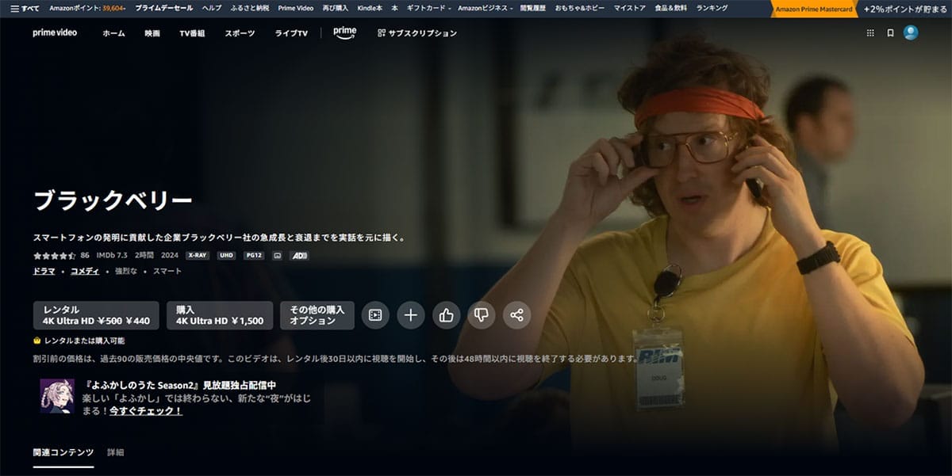This screenshot has height=476, width=952.
Task: Add ブラックベリー to watchlist with plus icon
Action: pos(411,315)
